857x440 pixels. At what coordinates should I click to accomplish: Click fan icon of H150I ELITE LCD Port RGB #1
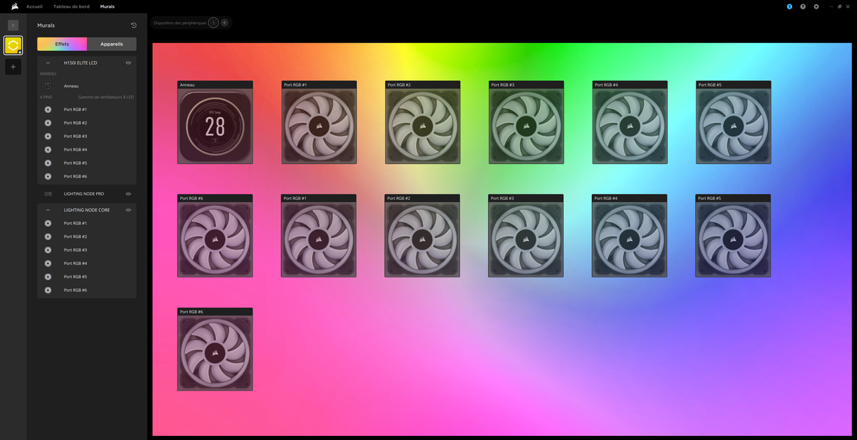[x=48, y=109]
